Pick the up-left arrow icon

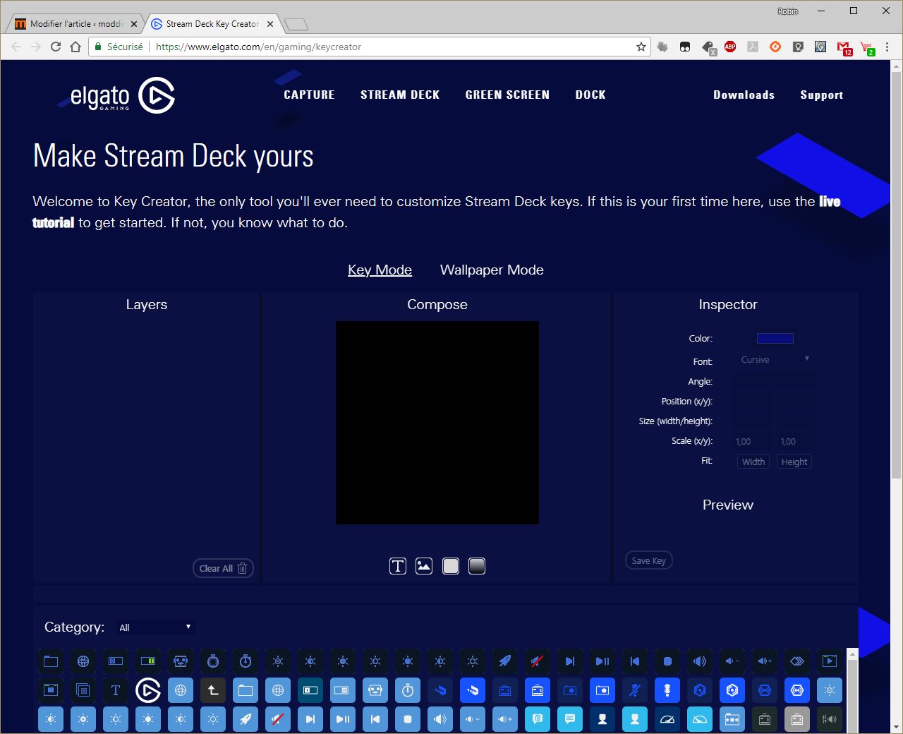click(x=213, y=690)
